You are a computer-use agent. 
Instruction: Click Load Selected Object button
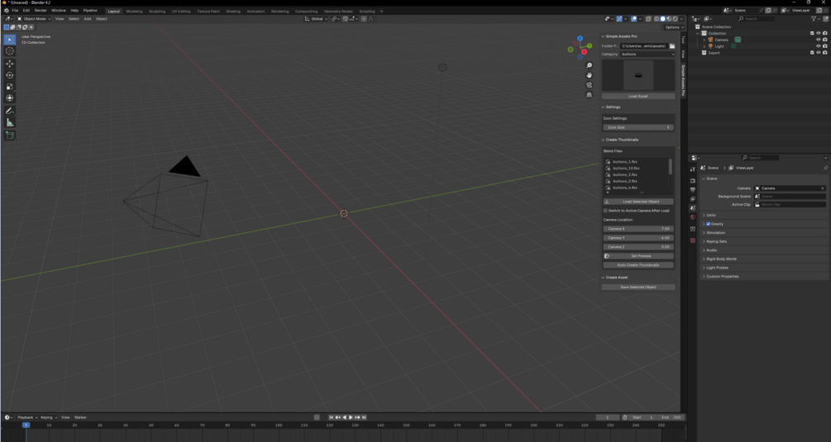pyautogui.click(x=638, y=202)
